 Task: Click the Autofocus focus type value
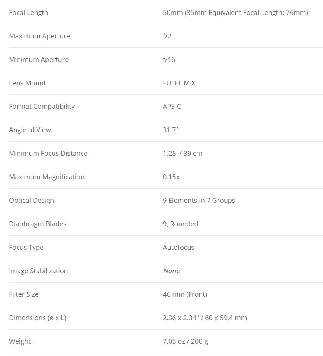[178, 248]
